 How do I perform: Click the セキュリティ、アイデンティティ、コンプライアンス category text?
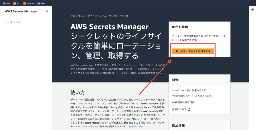[x=99, y=16]
